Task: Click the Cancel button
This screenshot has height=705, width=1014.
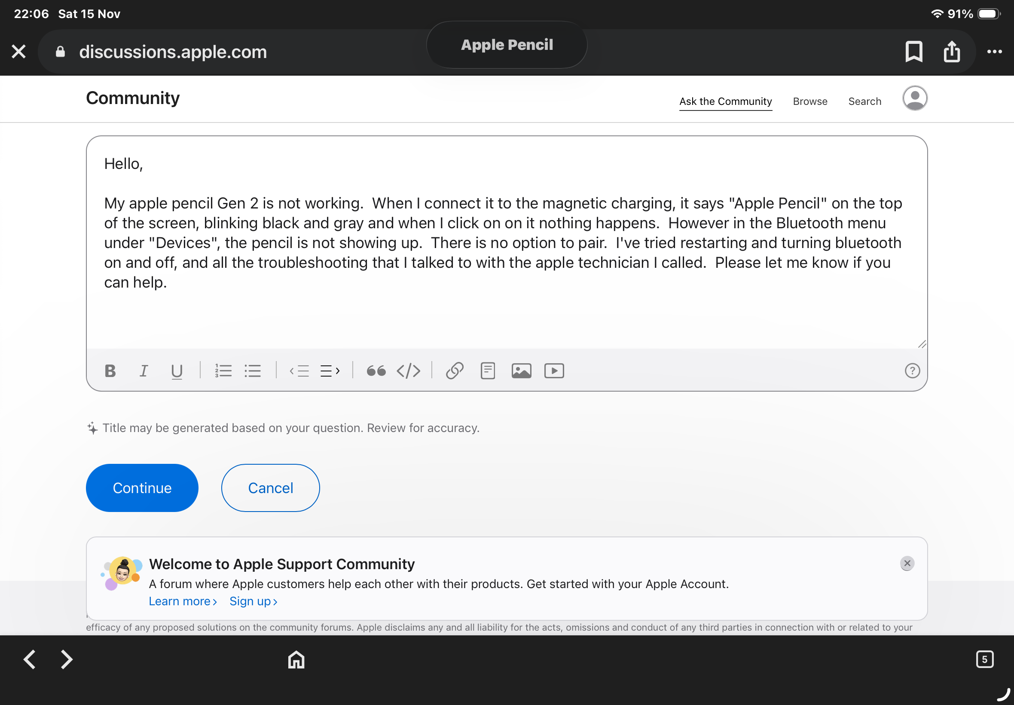Action: (x=270, y=487)
